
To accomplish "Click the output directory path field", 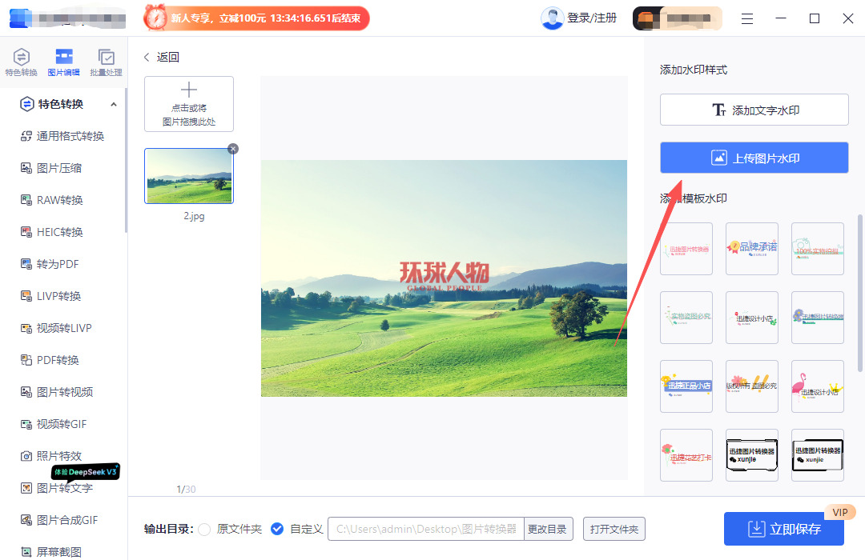I will pyautogui.click(x=426, y=529).
